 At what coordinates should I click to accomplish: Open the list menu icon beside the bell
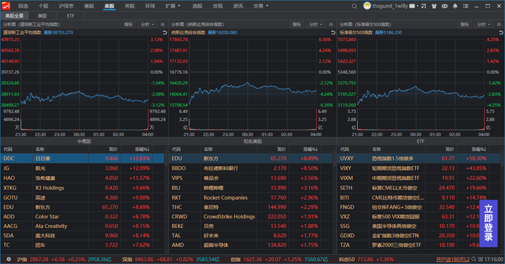pos(466,6)
